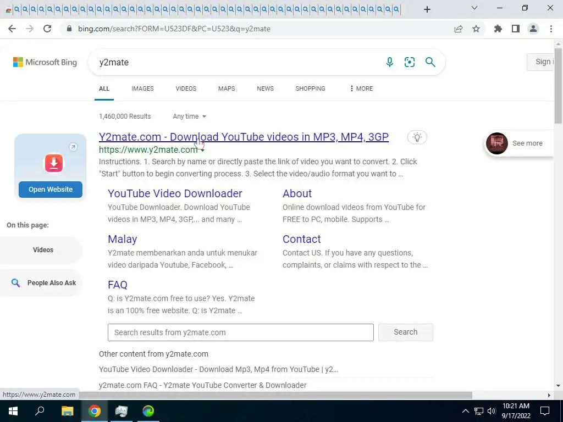Open the Contact sitelink
The width and height of the screenshot is (563, 422).
tap(302, 239)
